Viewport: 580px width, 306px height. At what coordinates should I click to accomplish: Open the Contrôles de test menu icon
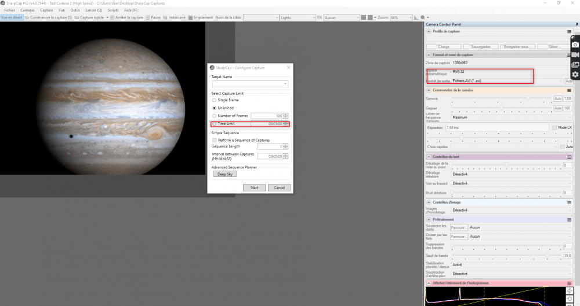(x=570, y=157)
